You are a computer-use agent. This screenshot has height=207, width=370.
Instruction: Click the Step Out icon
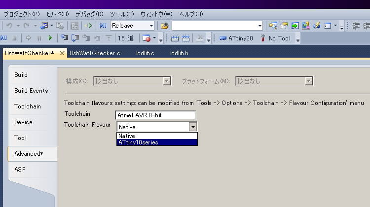pos(86,38)
